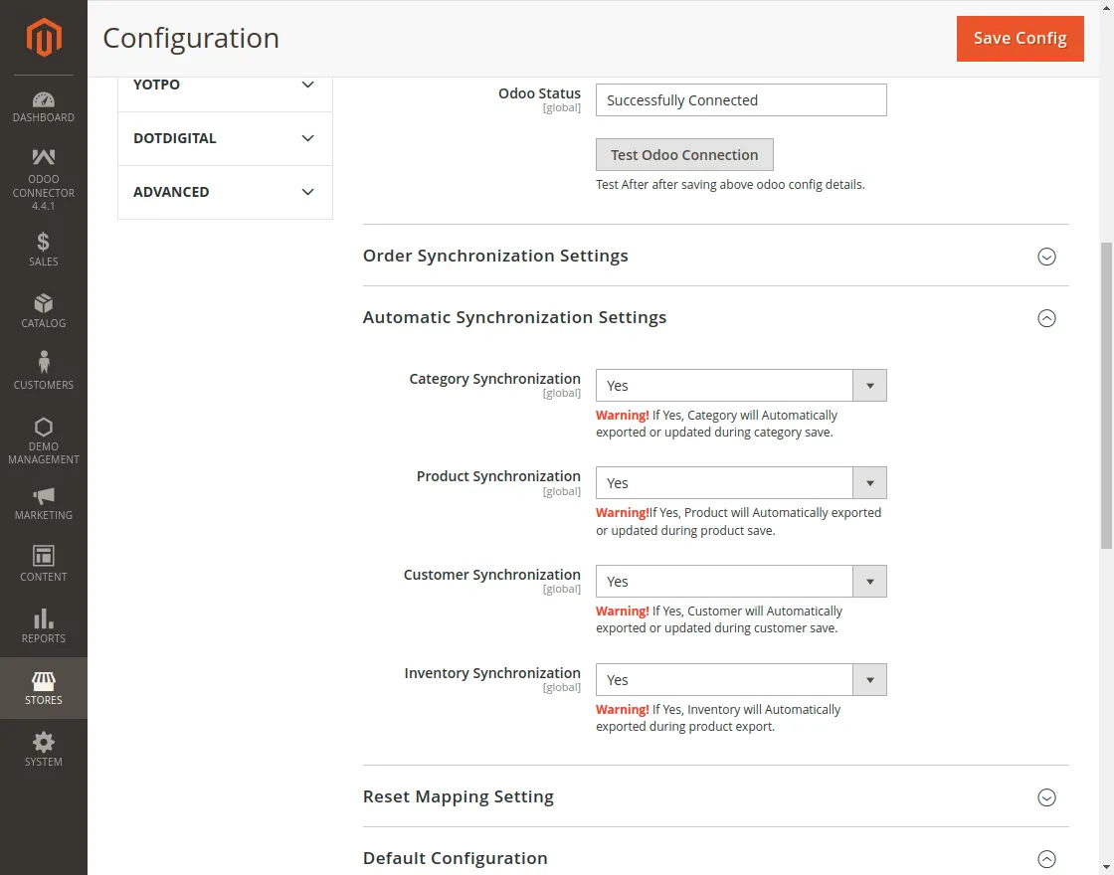1114x875 pixels.
Task: Open Customers from the sidebar
Action: [43, 370]
